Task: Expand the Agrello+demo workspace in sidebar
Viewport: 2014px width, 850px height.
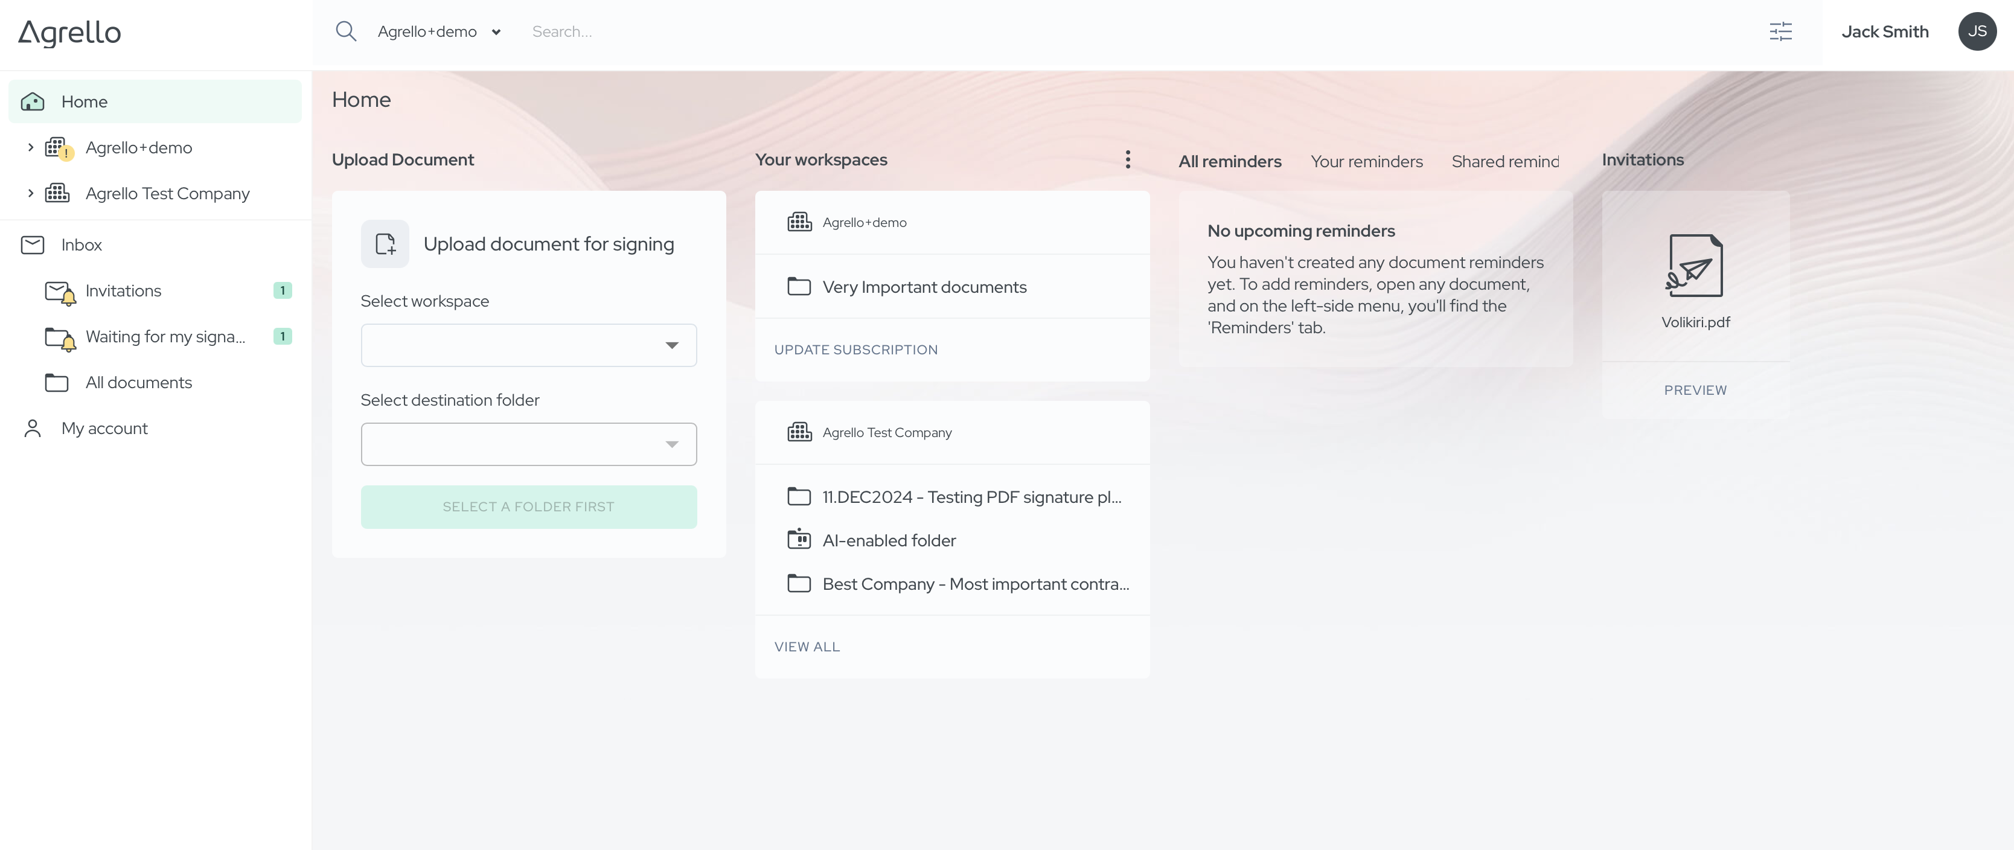Action: (31, 147)
